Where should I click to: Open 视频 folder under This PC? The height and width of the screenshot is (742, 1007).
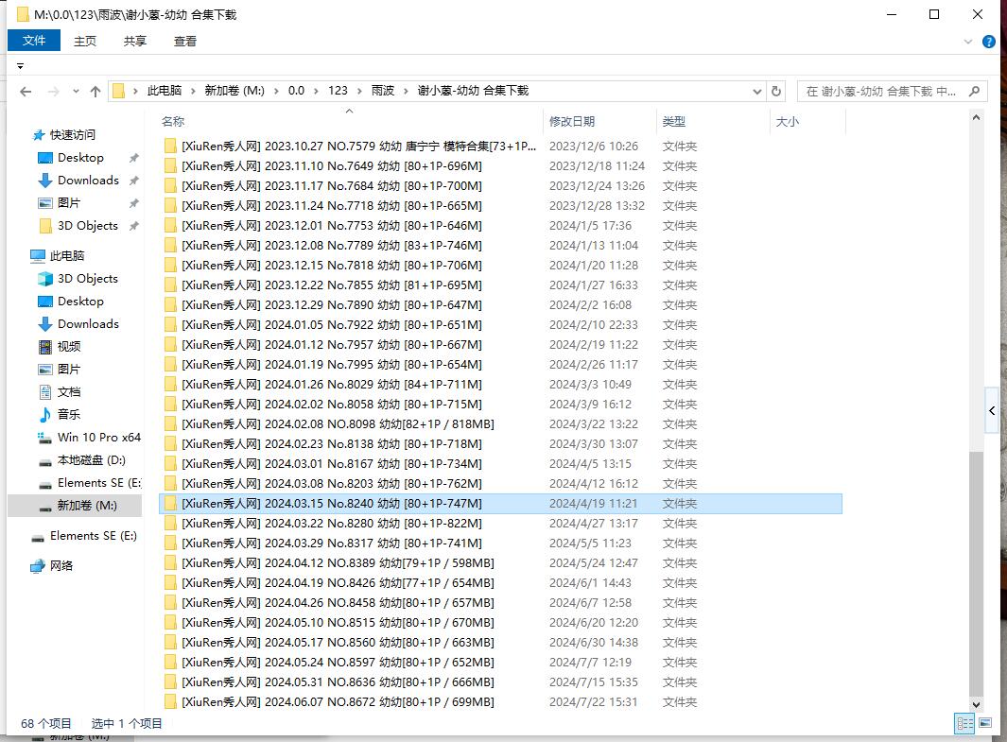click(69, 347)
